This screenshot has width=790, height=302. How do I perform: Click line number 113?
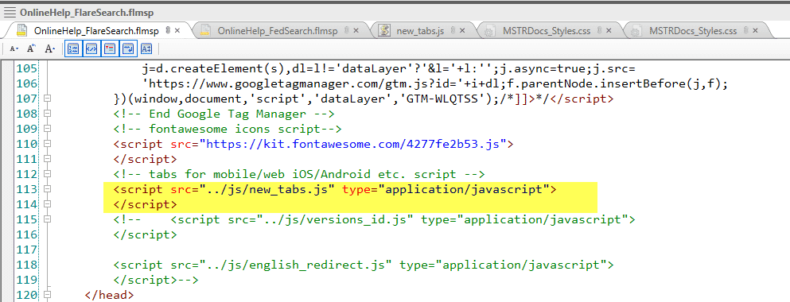click(x=27, y=190)
